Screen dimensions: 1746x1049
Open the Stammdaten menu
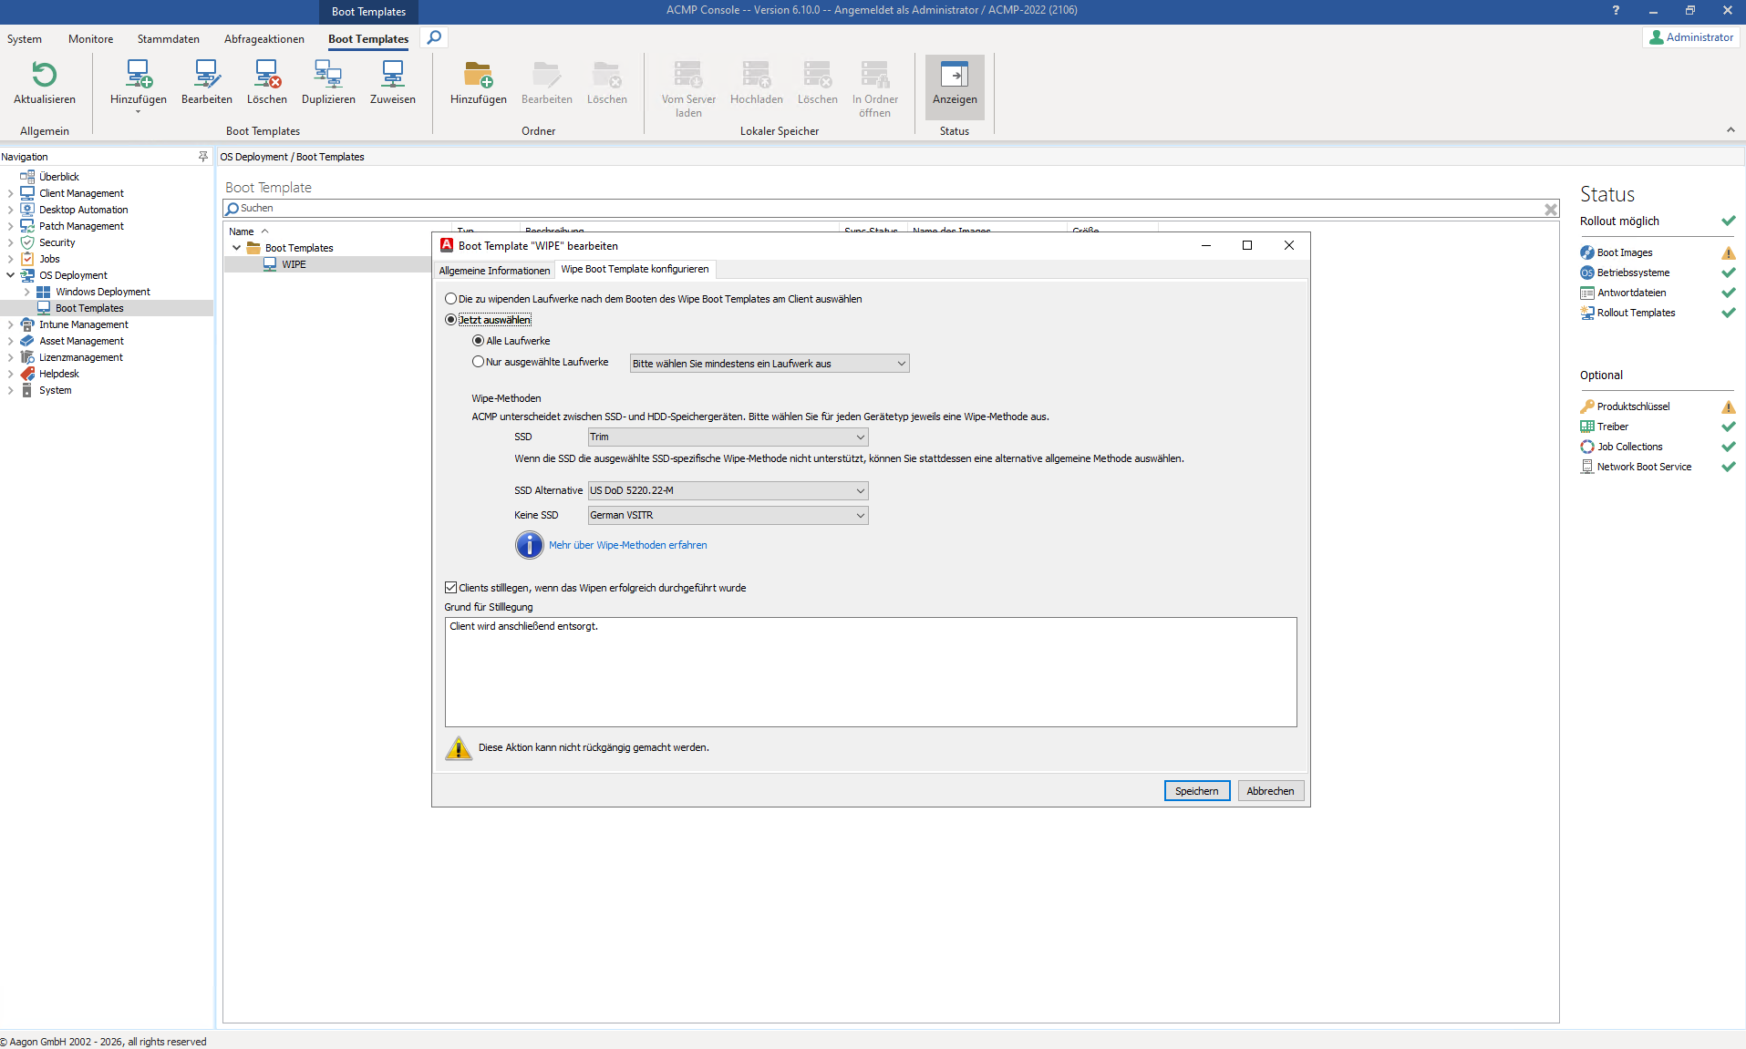click(x=169, y=39)
